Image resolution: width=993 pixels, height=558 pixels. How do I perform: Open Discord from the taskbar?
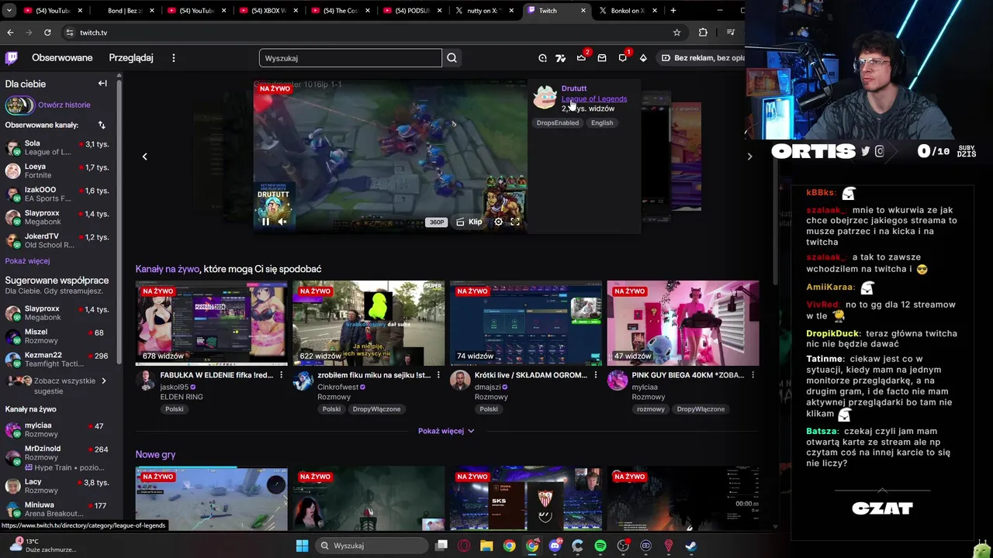tap(555, 546)
